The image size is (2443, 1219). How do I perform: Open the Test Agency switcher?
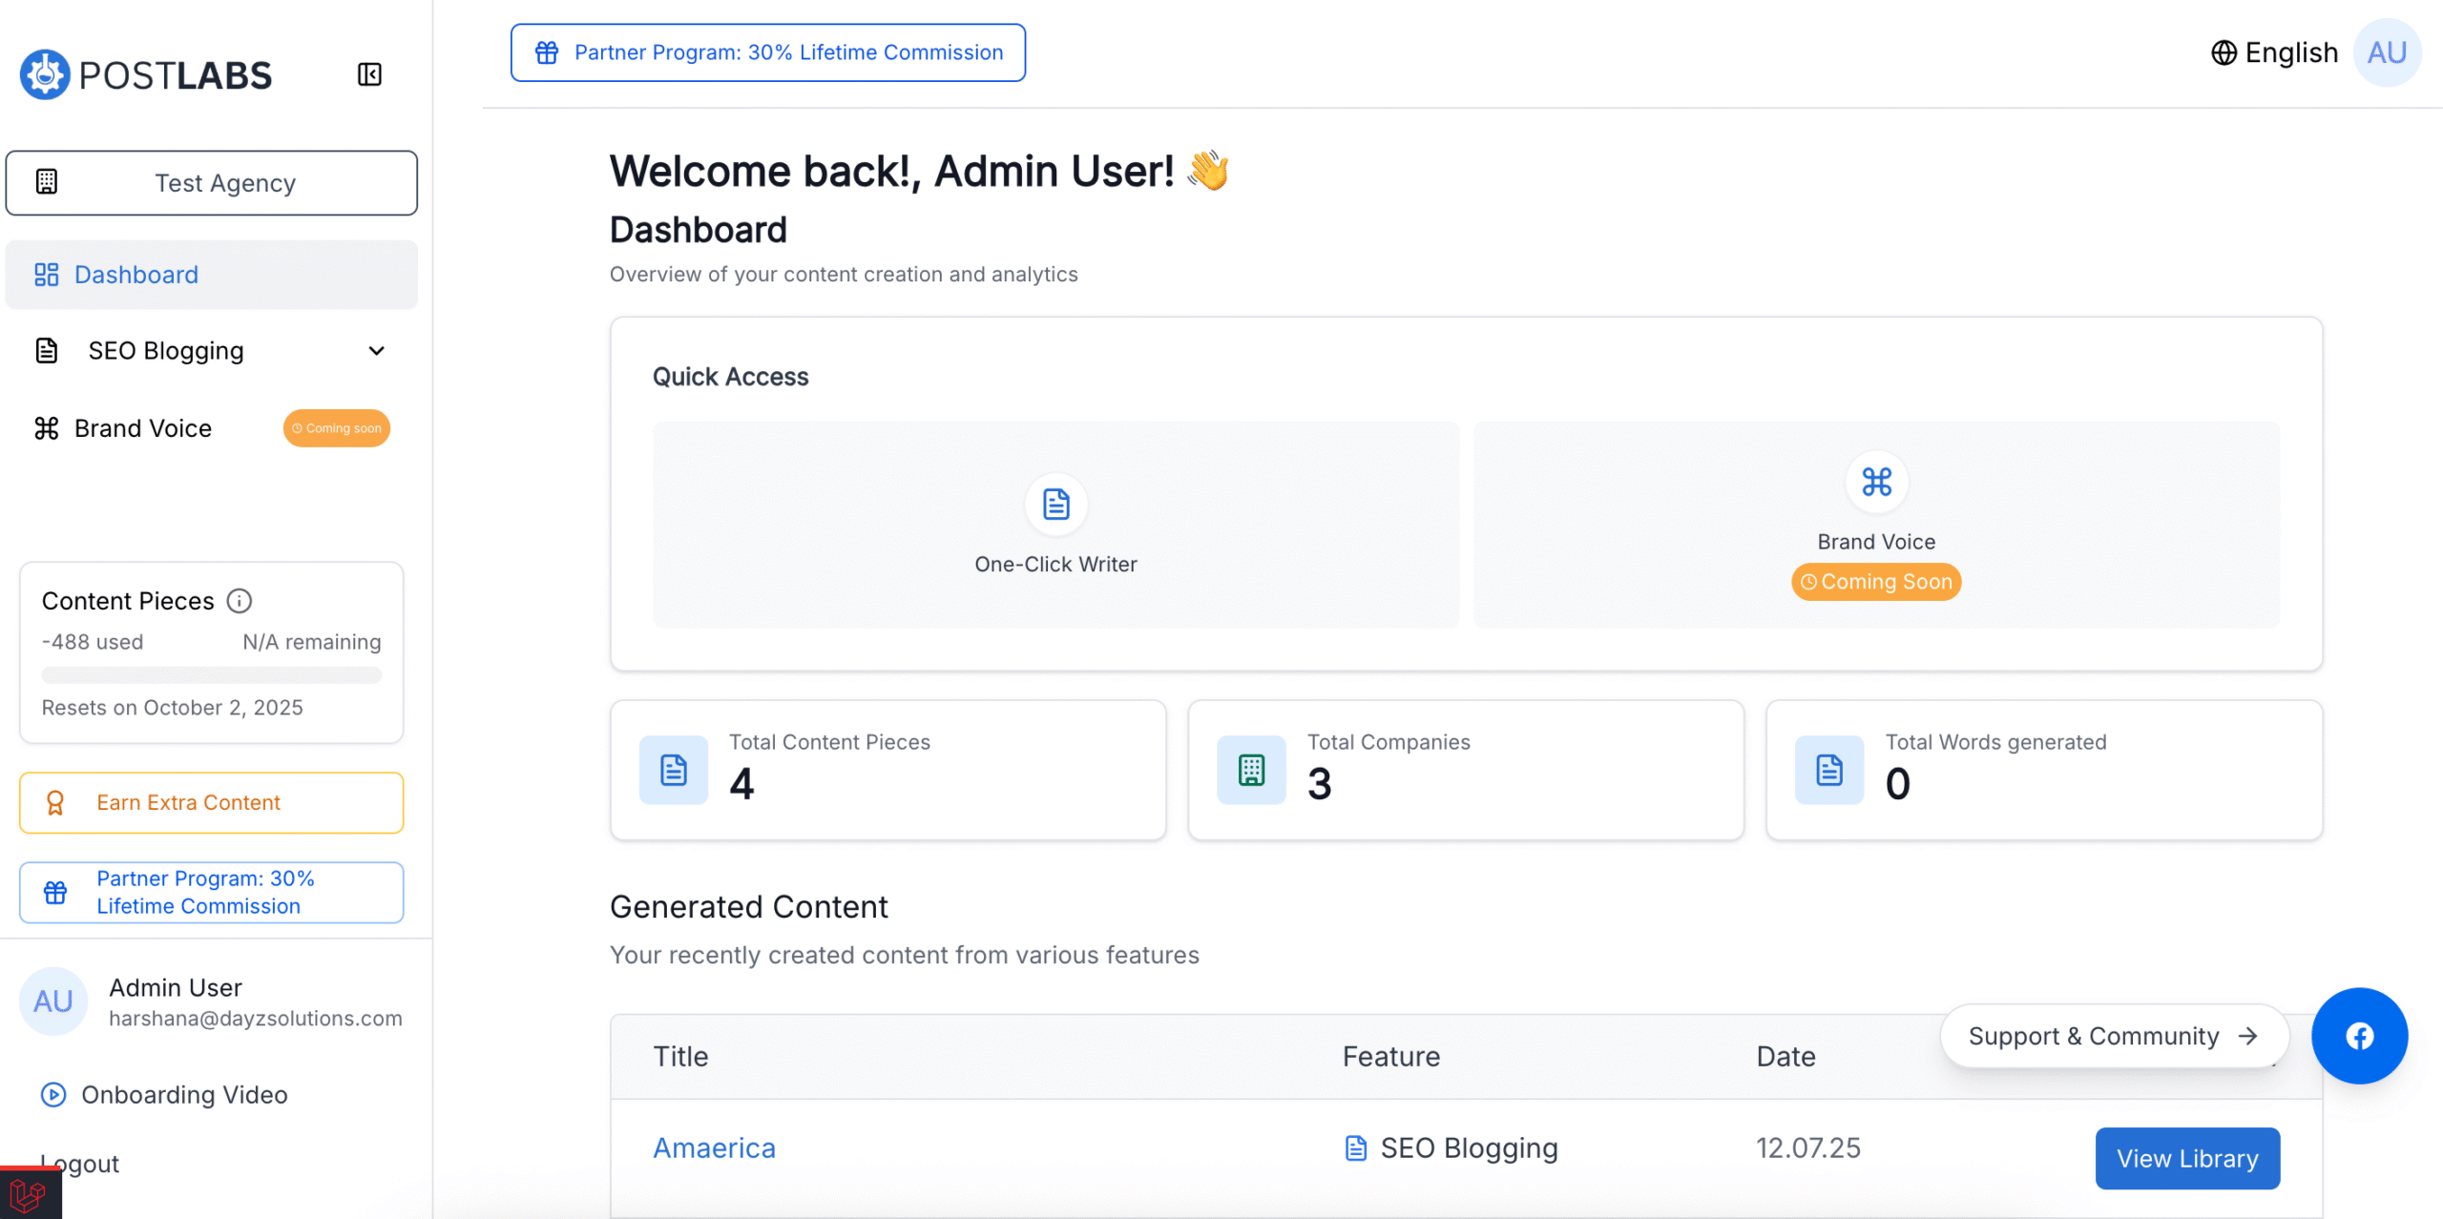(x=212, y=183)
